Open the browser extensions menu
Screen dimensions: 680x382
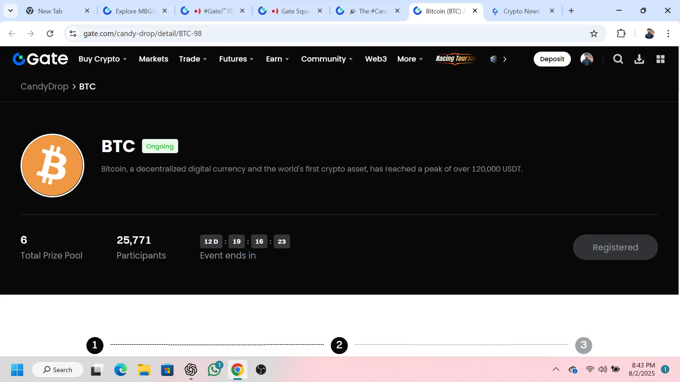point(621,34)
